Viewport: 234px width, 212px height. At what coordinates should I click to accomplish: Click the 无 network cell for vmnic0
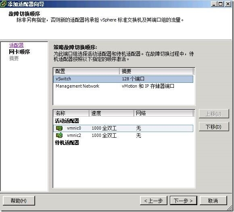(138, 128)
